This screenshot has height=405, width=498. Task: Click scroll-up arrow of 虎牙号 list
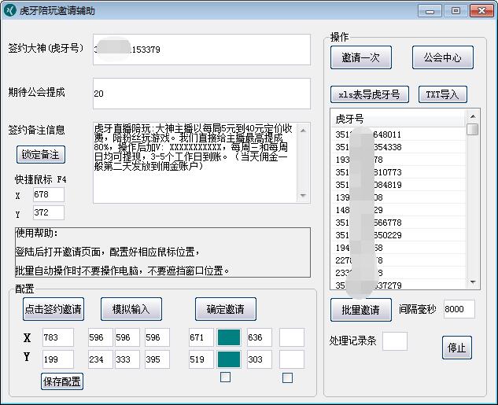[473, 116]
